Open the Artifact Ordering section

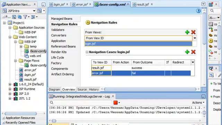point(62,74)
